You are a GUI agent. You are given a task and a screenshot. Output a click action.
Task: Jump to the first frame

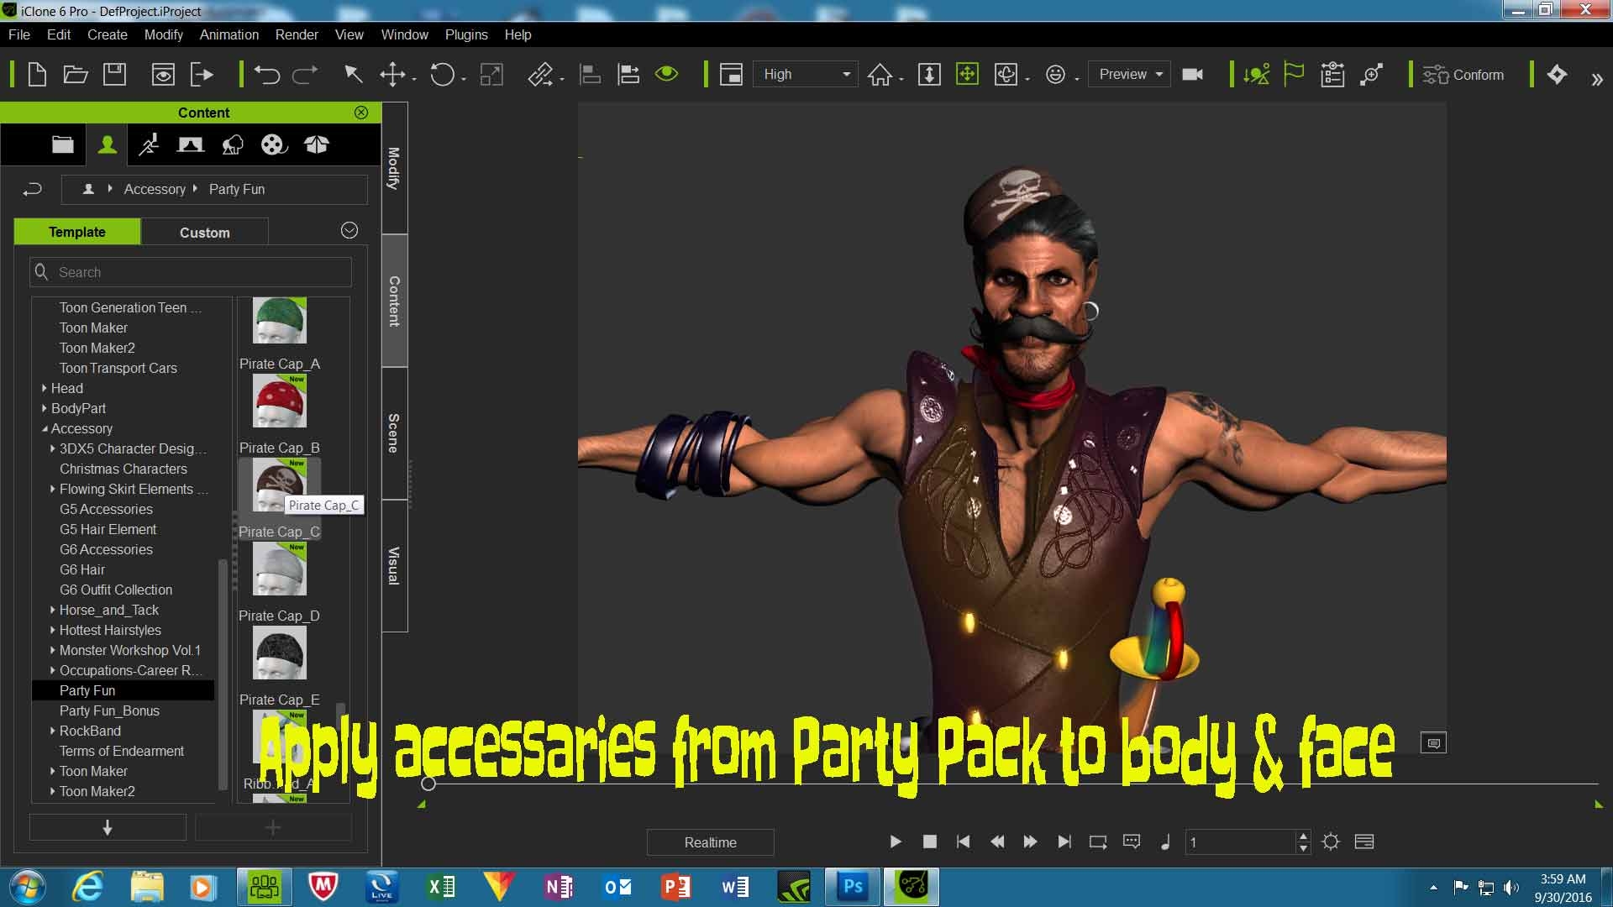tap(963, 841)
